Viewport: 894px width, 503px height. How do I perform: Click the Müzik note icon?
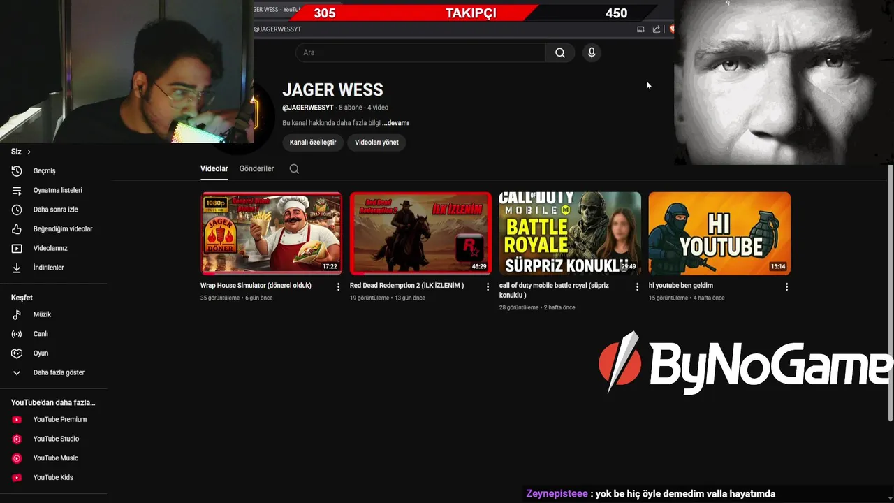point(17,314)
